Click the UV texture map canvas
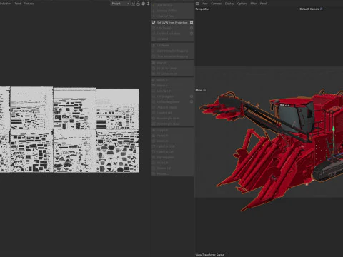Viewport: 343px width, 257px height. pos(69,130)
